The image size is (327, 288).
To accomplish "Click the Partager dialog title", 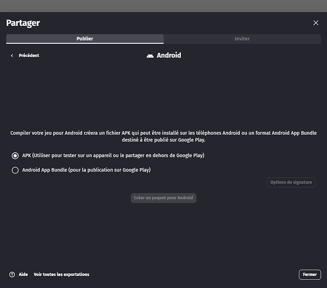I will tap(23, 23).
